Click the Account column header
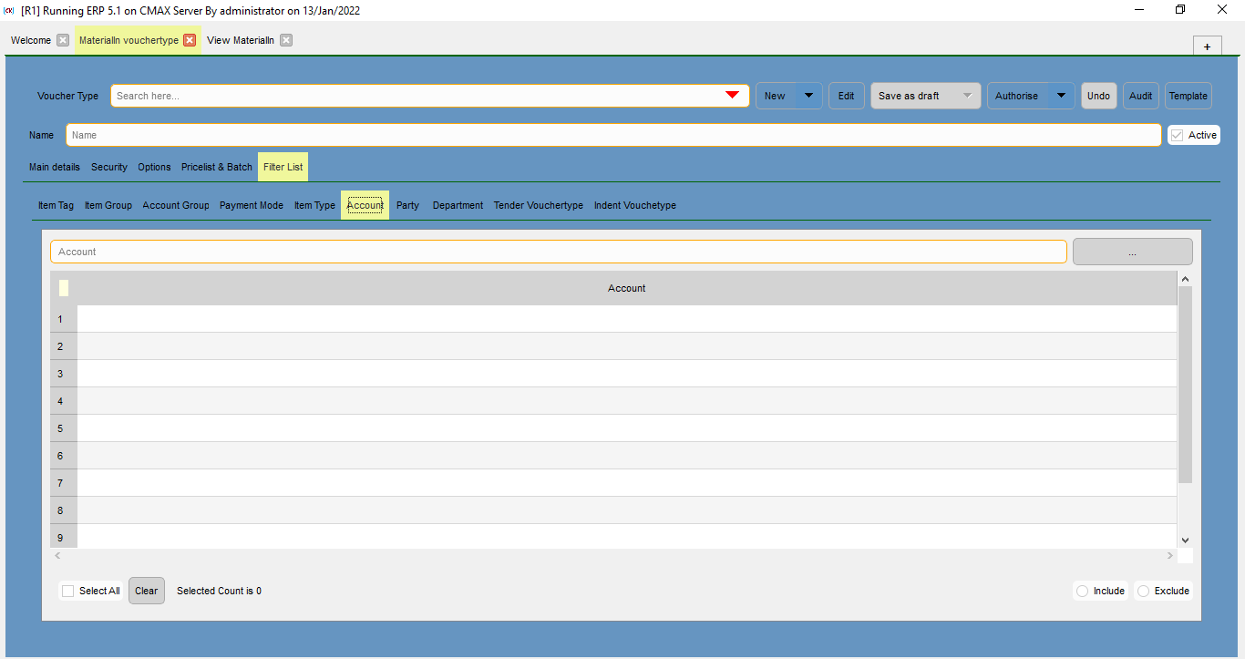1245x659 pixels. [x=627, y=288]
